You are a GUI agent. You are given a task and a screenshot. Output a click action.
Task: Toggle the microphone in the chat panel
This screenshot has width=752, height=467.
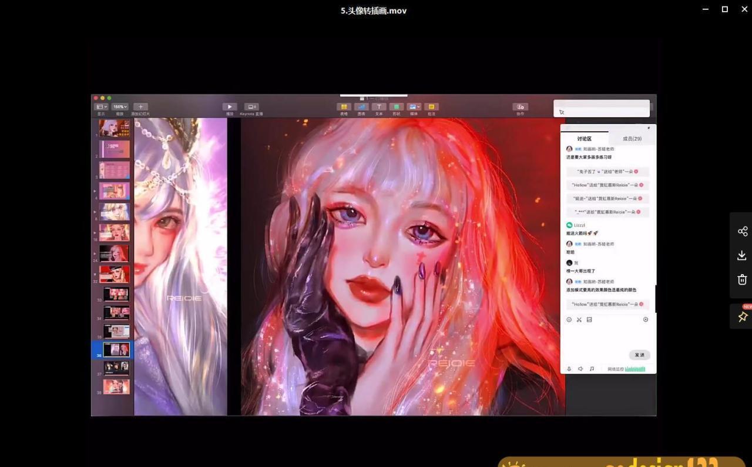(x=569, y=369)
